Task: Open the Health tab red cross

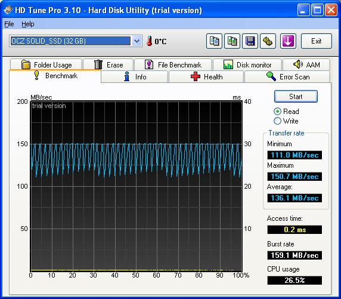Action: click(x=196, y=76)
